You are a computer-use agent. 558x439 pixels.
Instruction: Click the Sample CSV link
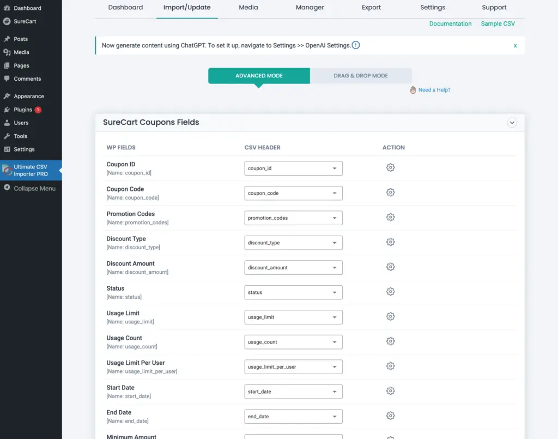(498, 24)
